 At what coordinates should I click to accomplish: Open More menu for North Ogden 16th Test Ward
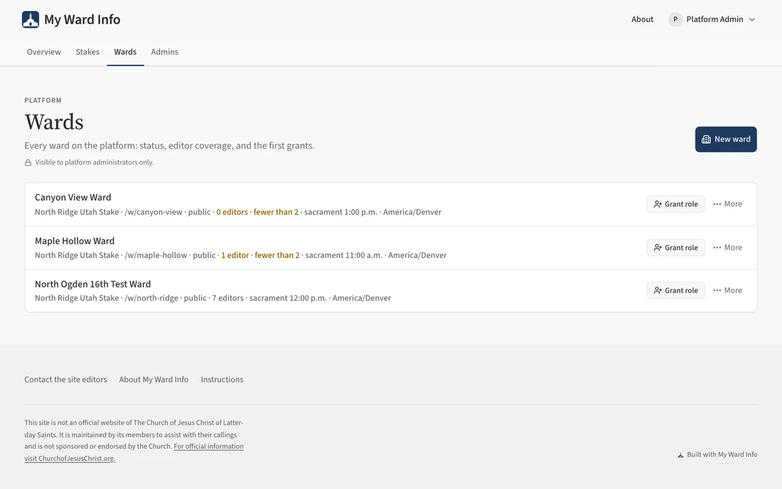coord(728,291)
